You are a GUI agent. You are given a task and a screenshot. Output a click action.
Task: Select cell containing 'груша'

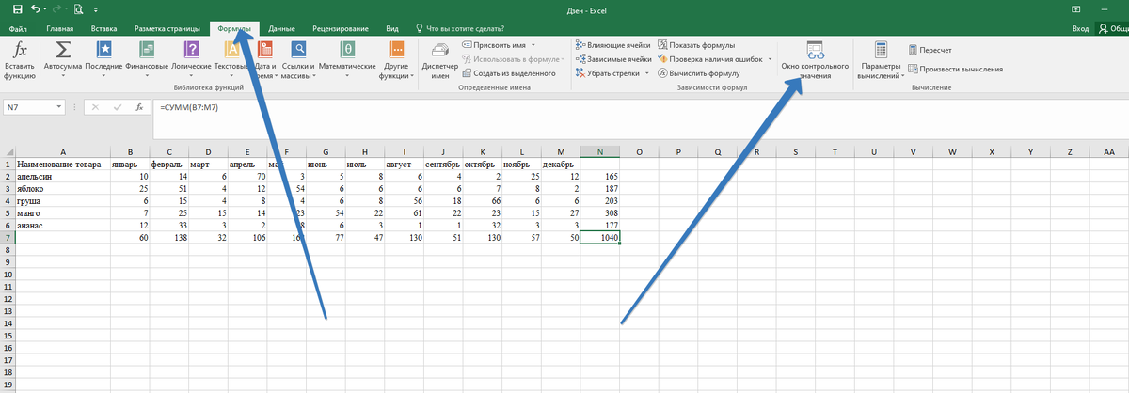[x=62, y=201]
